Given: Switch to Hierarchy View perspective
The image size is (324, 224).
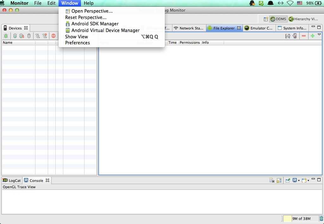Looking at the screenshot, I should coord(303,19).
